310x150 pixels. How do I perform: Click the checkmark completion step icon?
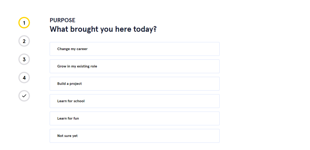tap(24, 96)
